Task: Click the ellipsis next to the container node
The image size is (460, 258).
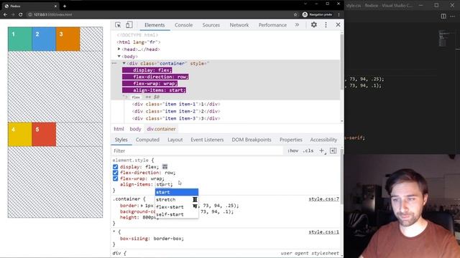Action: 114,63
